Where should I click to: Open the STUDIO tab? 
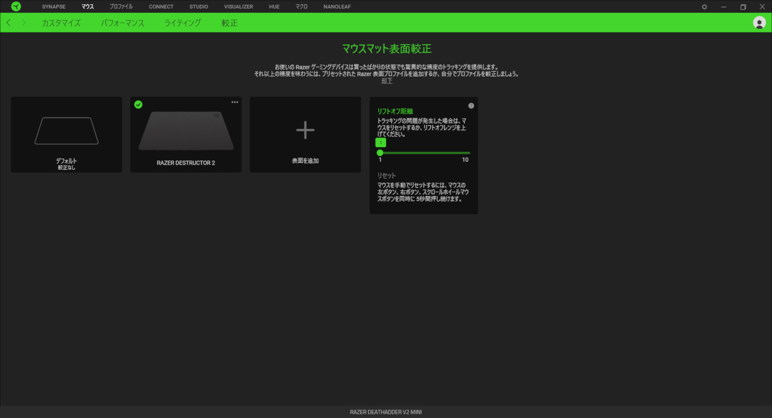tap(198, 7)
